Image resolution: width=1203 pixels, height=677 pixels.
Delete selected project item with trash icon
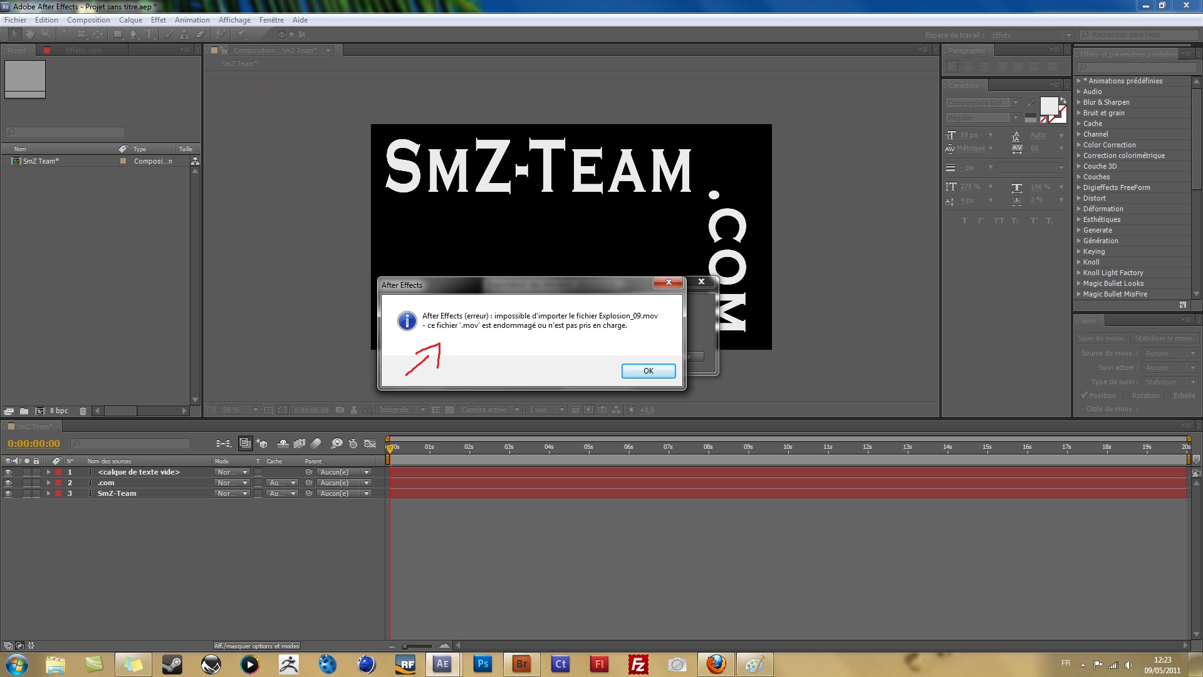[x=83, y=411]
